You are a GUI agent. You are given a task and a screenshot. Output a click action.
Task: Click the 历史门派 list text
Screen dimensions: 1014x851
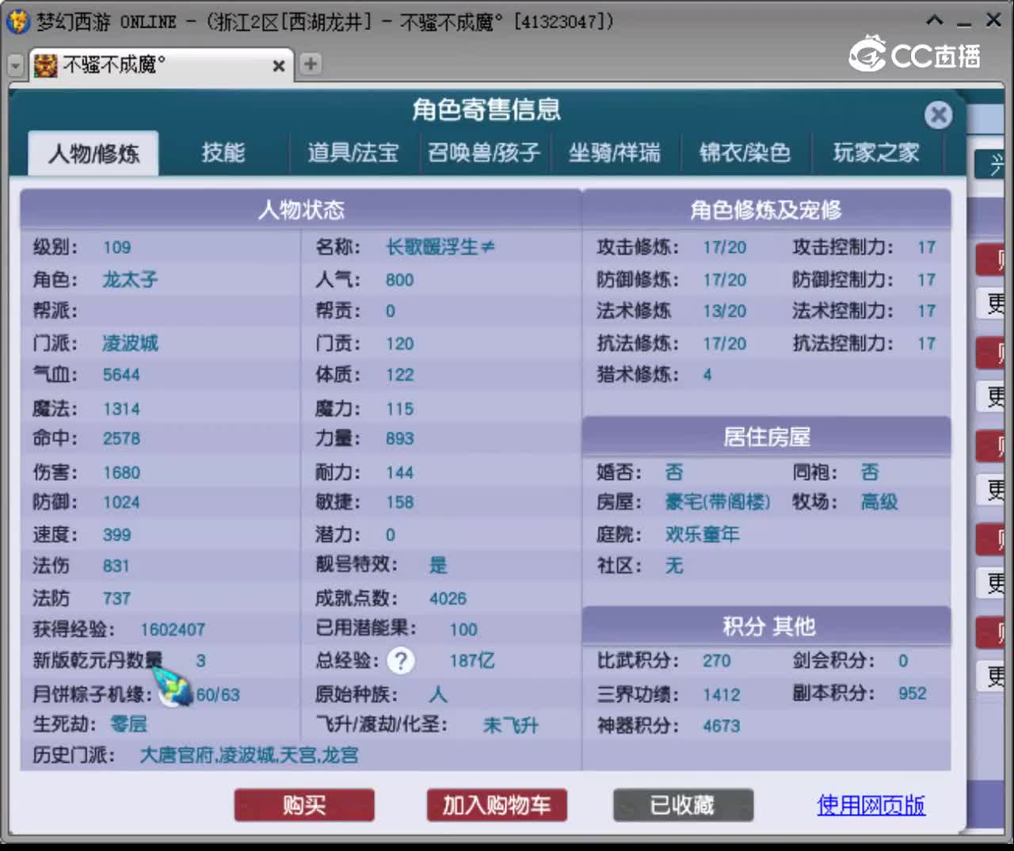pos(249,755)
